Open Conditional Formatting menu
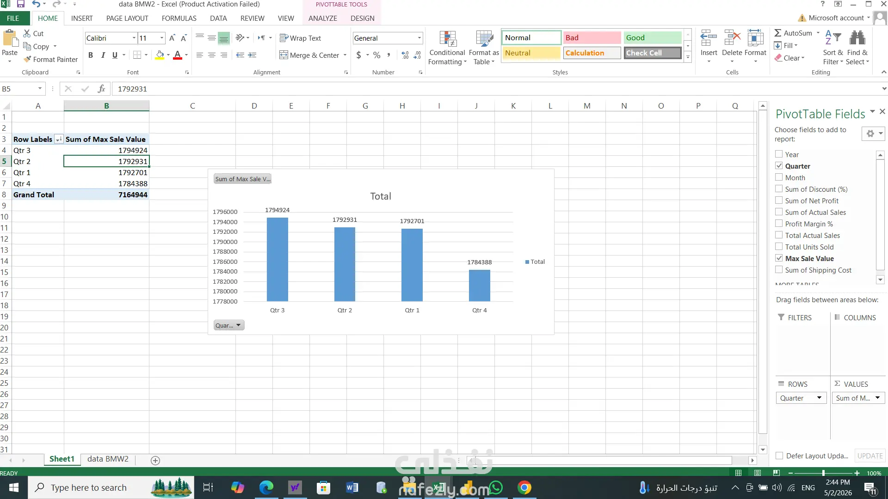Screen dimensions: 888x499 click(447, 48)
